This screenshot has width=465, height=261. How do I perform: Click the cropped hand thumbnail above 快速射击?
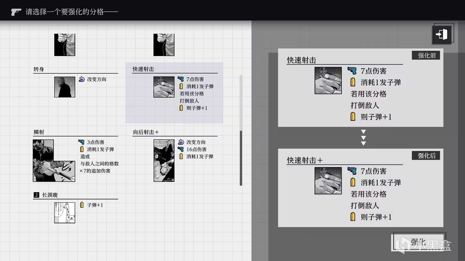pos(164,45)
